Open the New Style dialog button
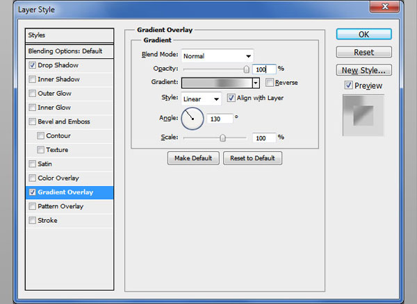The image size is (417, 304). [363, 70]
